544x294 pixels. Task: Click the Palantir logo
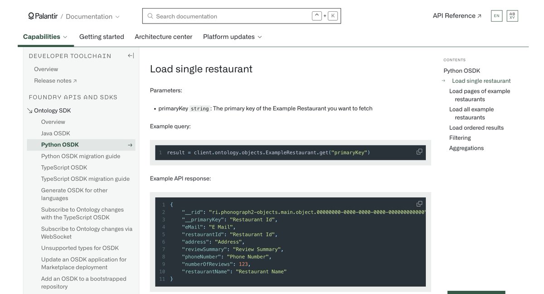click(x=43, y=16)
